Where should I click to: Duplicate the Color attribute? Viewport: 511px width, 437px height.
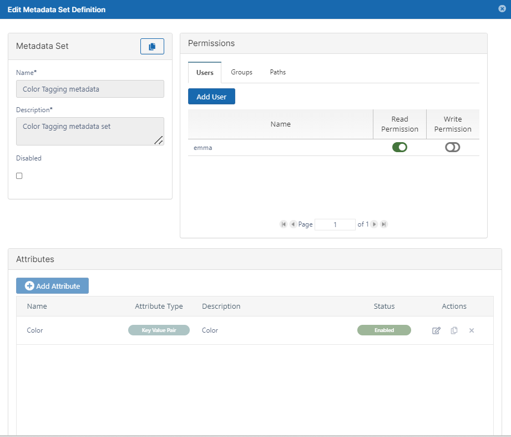tap(454, 330)
